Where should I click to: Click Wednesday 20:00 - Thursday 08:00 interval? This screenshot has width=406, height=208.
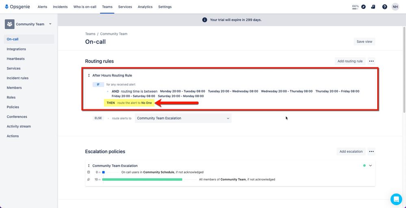tap(287, 91)
